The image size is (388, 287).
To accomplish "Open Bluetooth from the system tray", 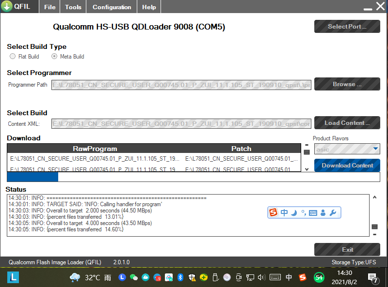I will tap(180, 278).
